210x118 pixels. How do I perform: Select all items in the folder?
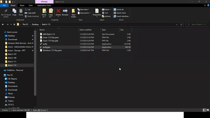coord(118,10)
